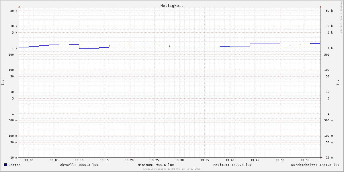
Task: Click the right-side lux axis title
Action: coord(338,82)
